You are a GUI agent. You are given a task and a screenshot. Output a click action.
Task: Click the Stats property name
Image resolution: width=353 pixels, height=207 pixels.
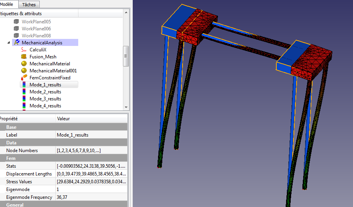click(11, 166)
